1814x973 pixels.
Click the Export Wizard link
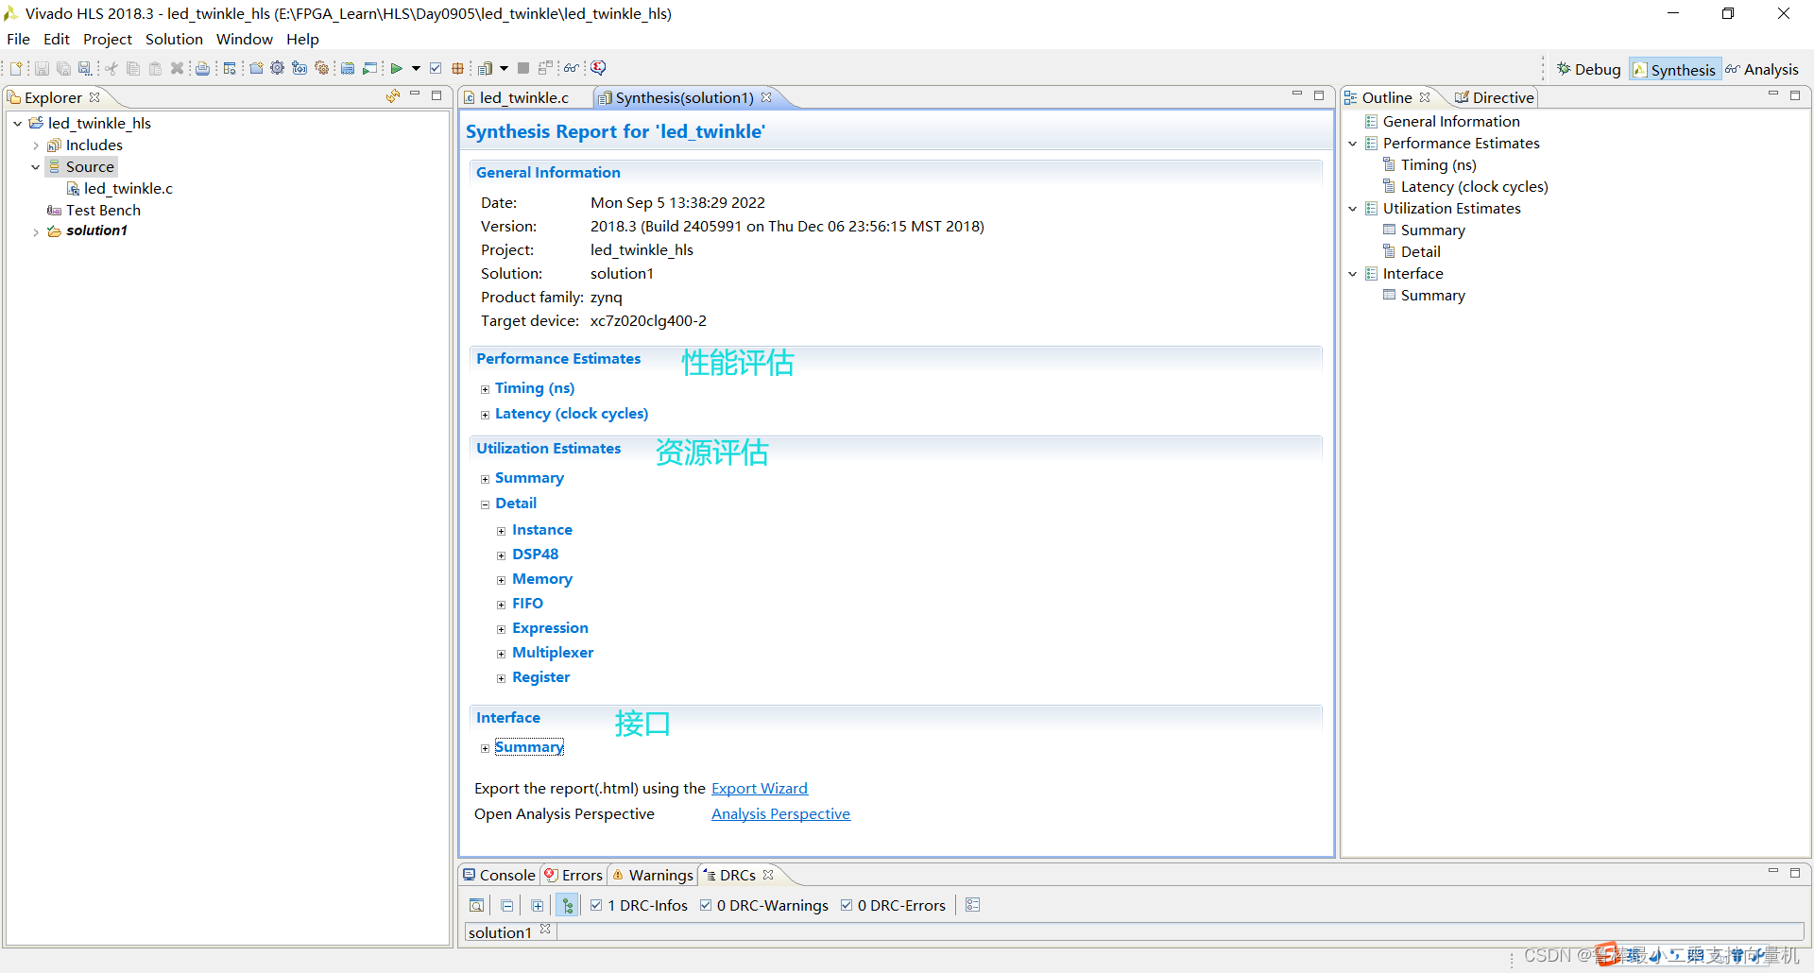[x=760, y=788]
